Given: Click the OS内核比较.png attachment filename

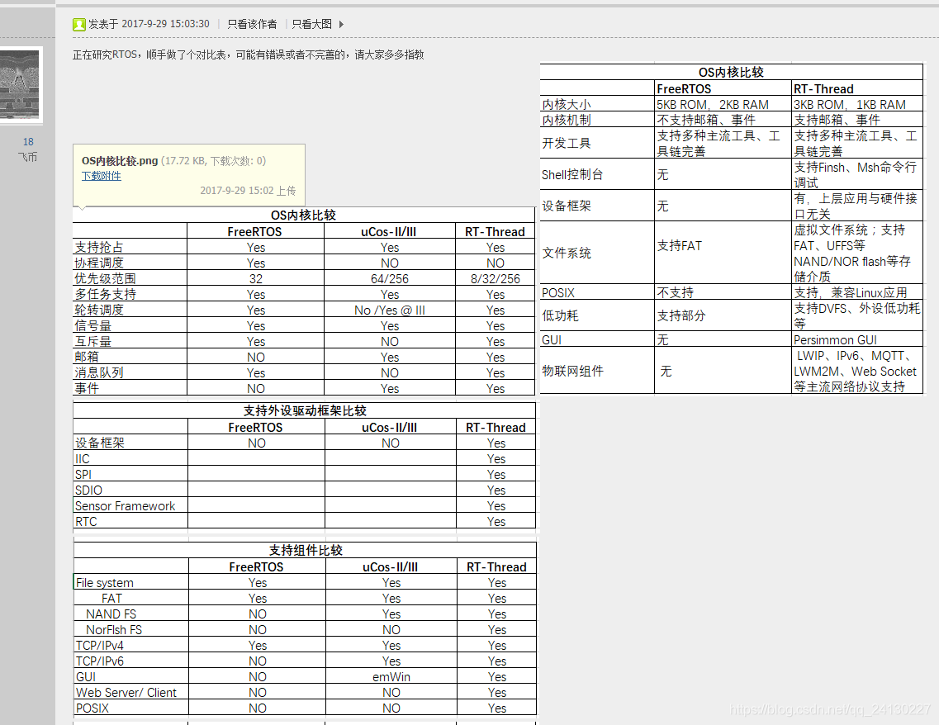Looking at the screenshot, I should (x=120, y=161).
